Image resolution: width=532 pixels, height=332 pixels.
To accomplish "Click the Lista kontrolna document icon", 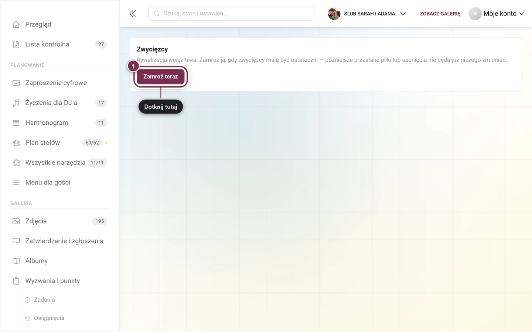I will (16, 44).
